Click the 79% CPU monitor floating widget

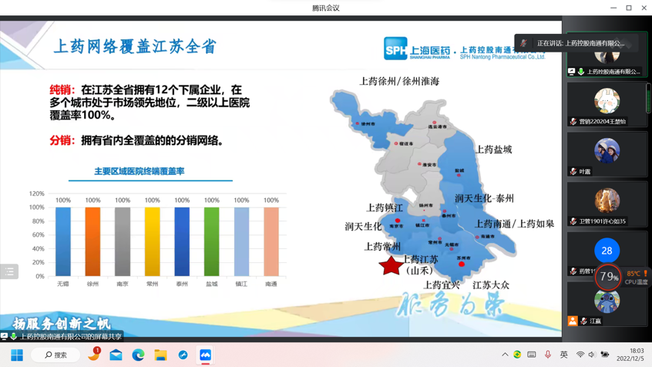click(608, 276)
